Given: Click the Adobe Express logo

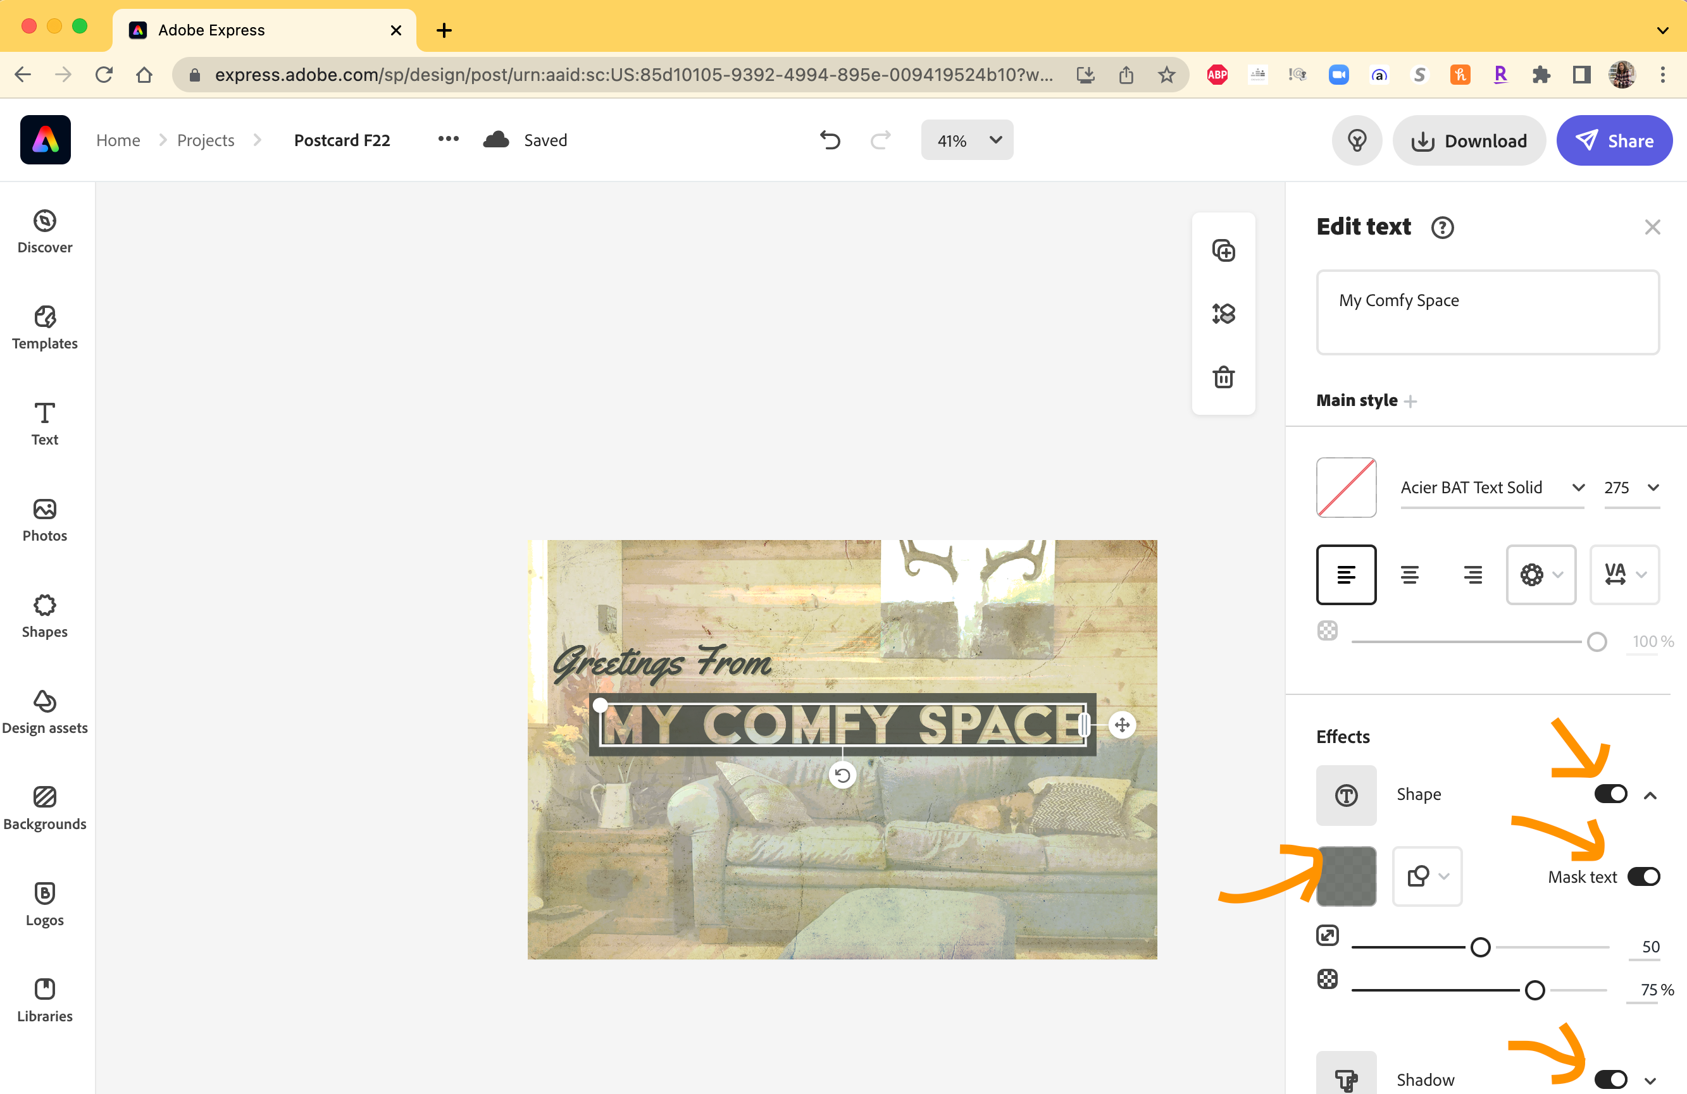Looking at the screenshot, I should click(x=46, y=140).
